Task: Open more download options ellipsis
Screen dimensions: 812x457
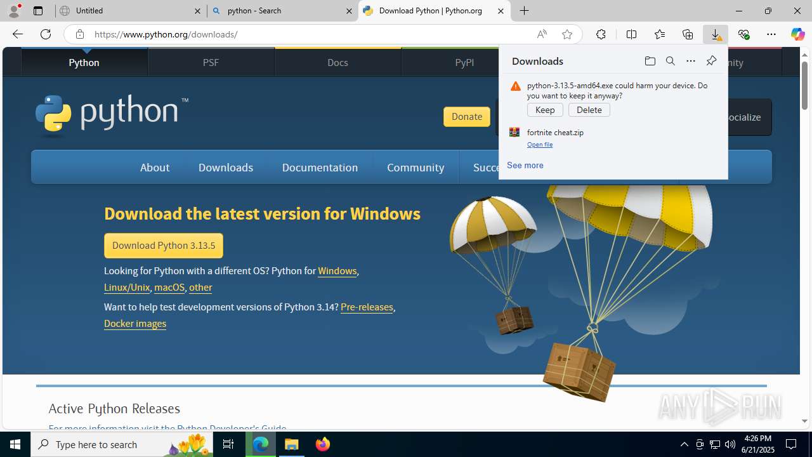Action: coord(691,61)
